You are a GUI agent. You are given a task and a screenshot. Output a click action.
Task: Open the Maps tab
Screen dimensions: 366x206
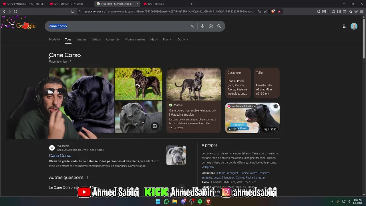pos(154,39)
